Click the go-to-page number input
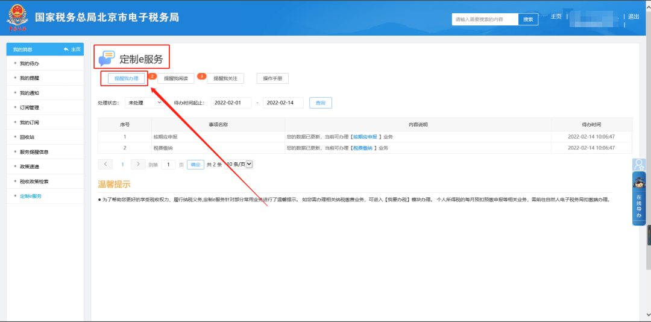 pyautogui.click(x=169, y=165)
